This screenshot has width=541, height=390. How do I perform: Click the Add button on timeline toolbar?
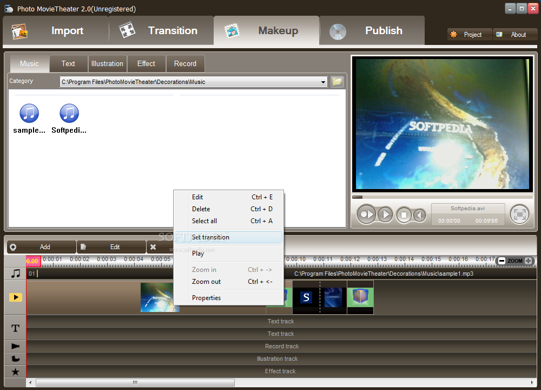(42, 247)
